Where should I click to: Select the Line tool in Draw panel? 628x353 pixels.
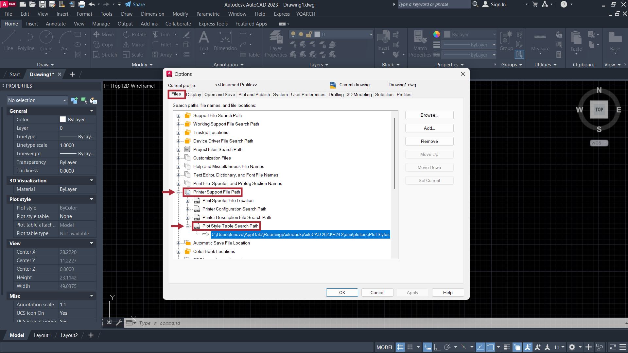tap(9, 41)
